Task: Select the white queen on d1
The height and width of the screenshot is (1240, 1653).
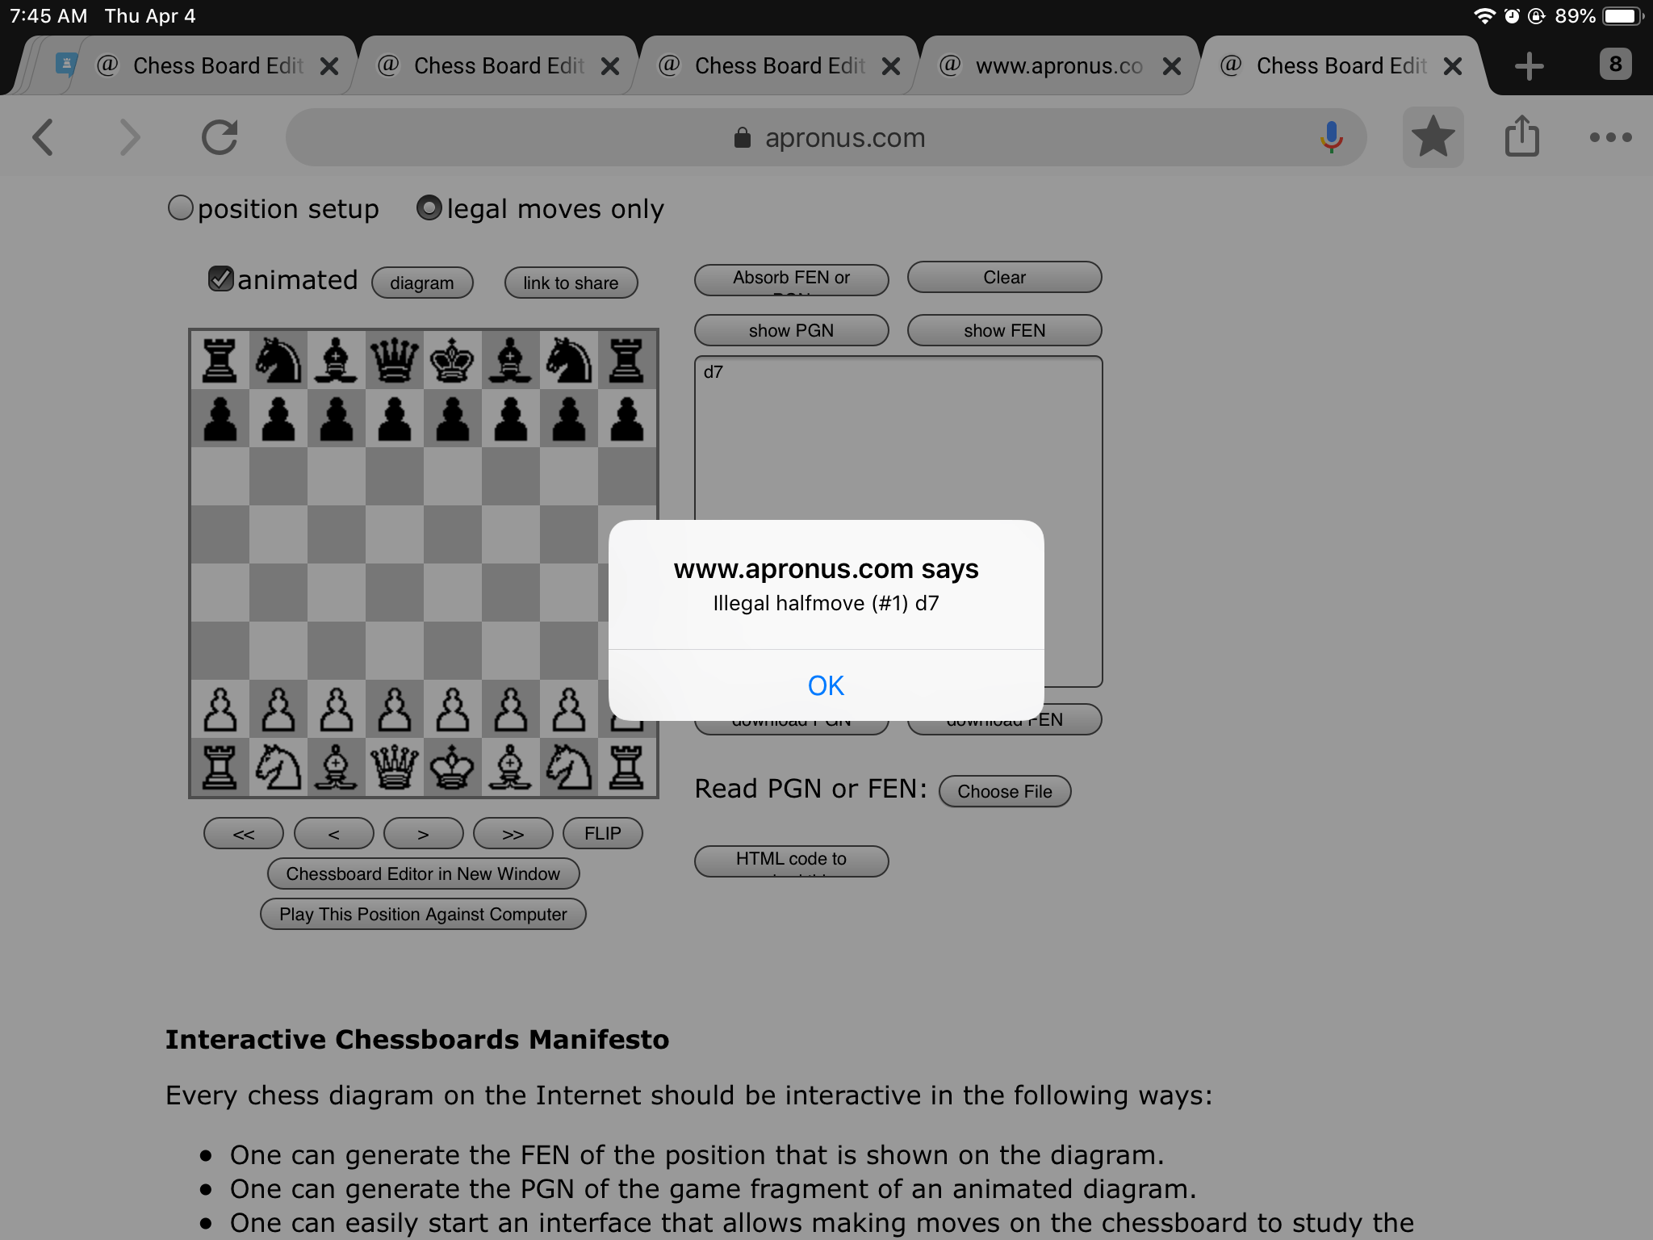Action: coord(395,767)
